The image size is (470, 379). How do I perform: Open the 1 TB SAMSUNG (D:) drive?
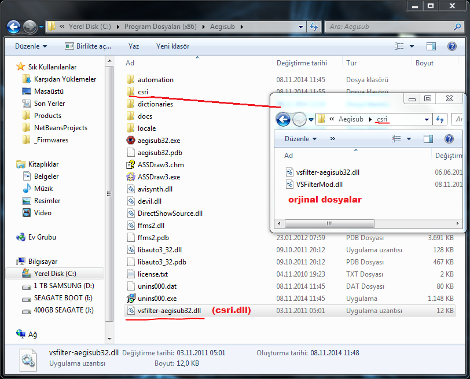coord(64,286)
